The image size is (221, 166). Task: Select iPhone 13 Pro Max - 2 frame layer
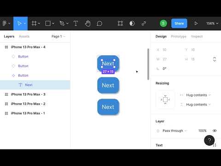35,104
